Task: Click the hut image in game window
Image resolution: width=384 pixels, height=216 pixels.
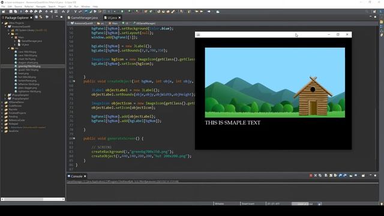Action: (313, 96)
